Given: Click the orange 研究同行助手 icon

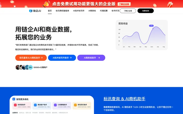Looking at the screenshot, I should 75,105.
